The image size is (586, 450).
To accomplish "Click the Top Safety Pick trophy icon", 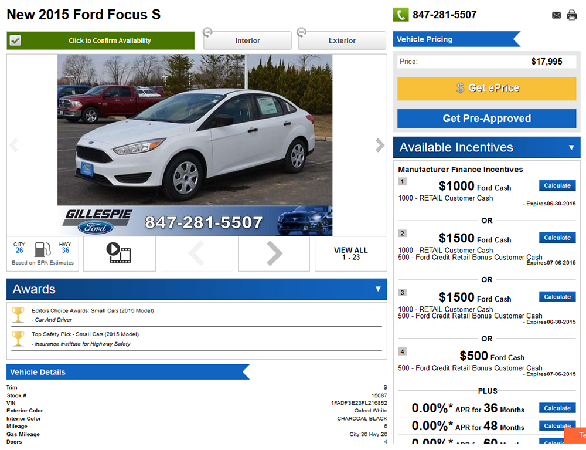I will 18,339.
